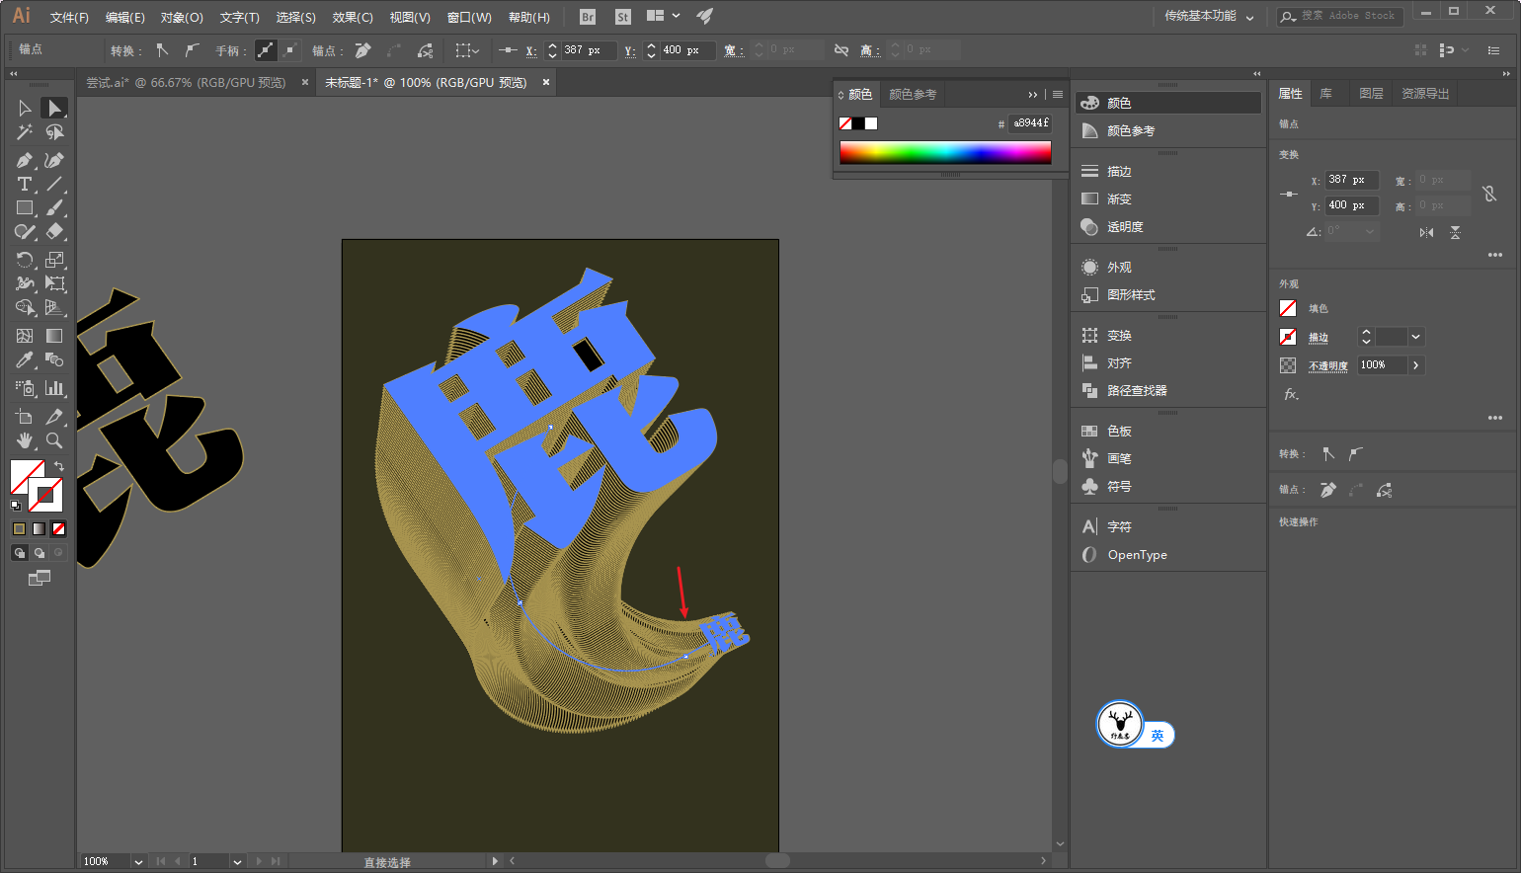Open the 文件(F) menu
Viewport: 1521px width, 873px height.
[69, 17]
